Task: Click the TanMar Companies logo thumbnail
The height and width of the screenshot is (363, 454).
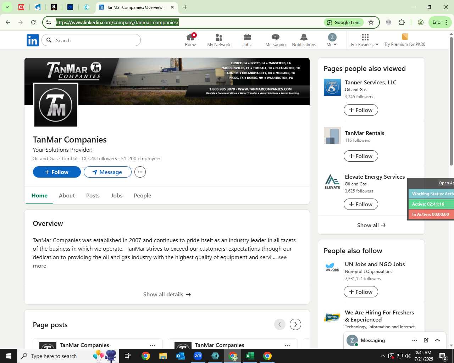Action: (56, 105)
